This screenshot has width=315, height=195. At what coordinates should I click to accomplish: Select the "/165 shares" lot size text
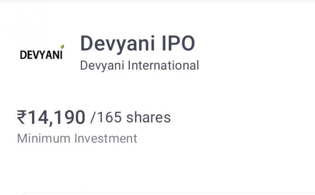[130, 118]
